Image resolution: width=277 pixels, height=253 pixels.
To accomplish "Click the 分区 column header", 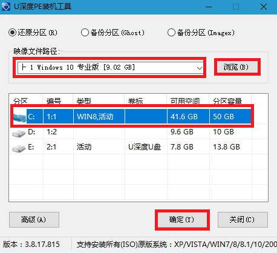I will coord(20,100).
